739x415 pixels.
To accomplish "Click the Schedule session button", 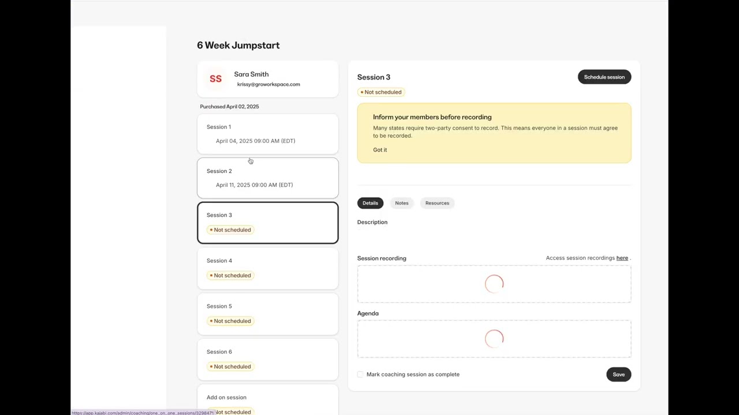I will pos(604,77).
